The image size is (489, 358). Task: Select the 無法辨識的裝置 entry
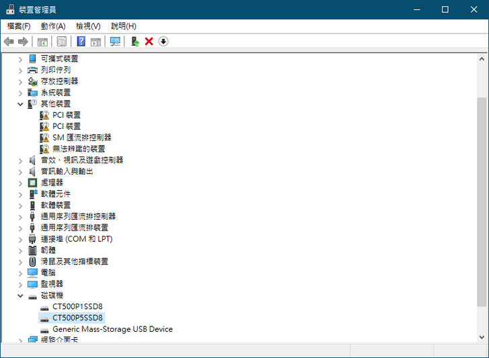point(79,148)
